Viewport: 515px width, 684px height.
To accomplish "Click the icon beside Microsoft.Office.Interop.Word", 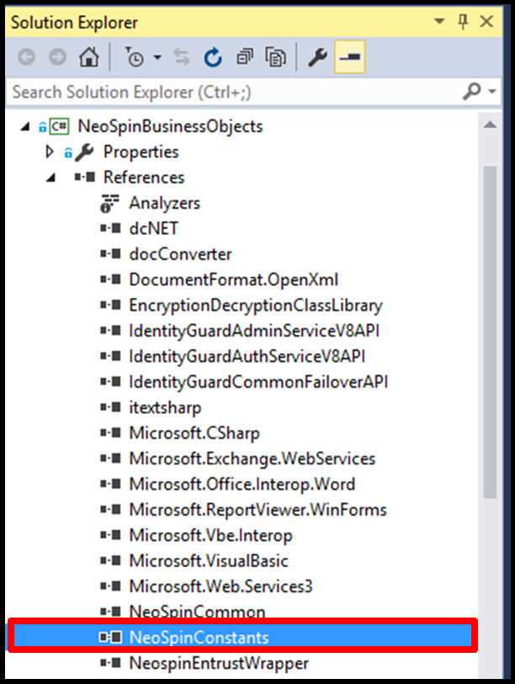I will pos(110,484).
